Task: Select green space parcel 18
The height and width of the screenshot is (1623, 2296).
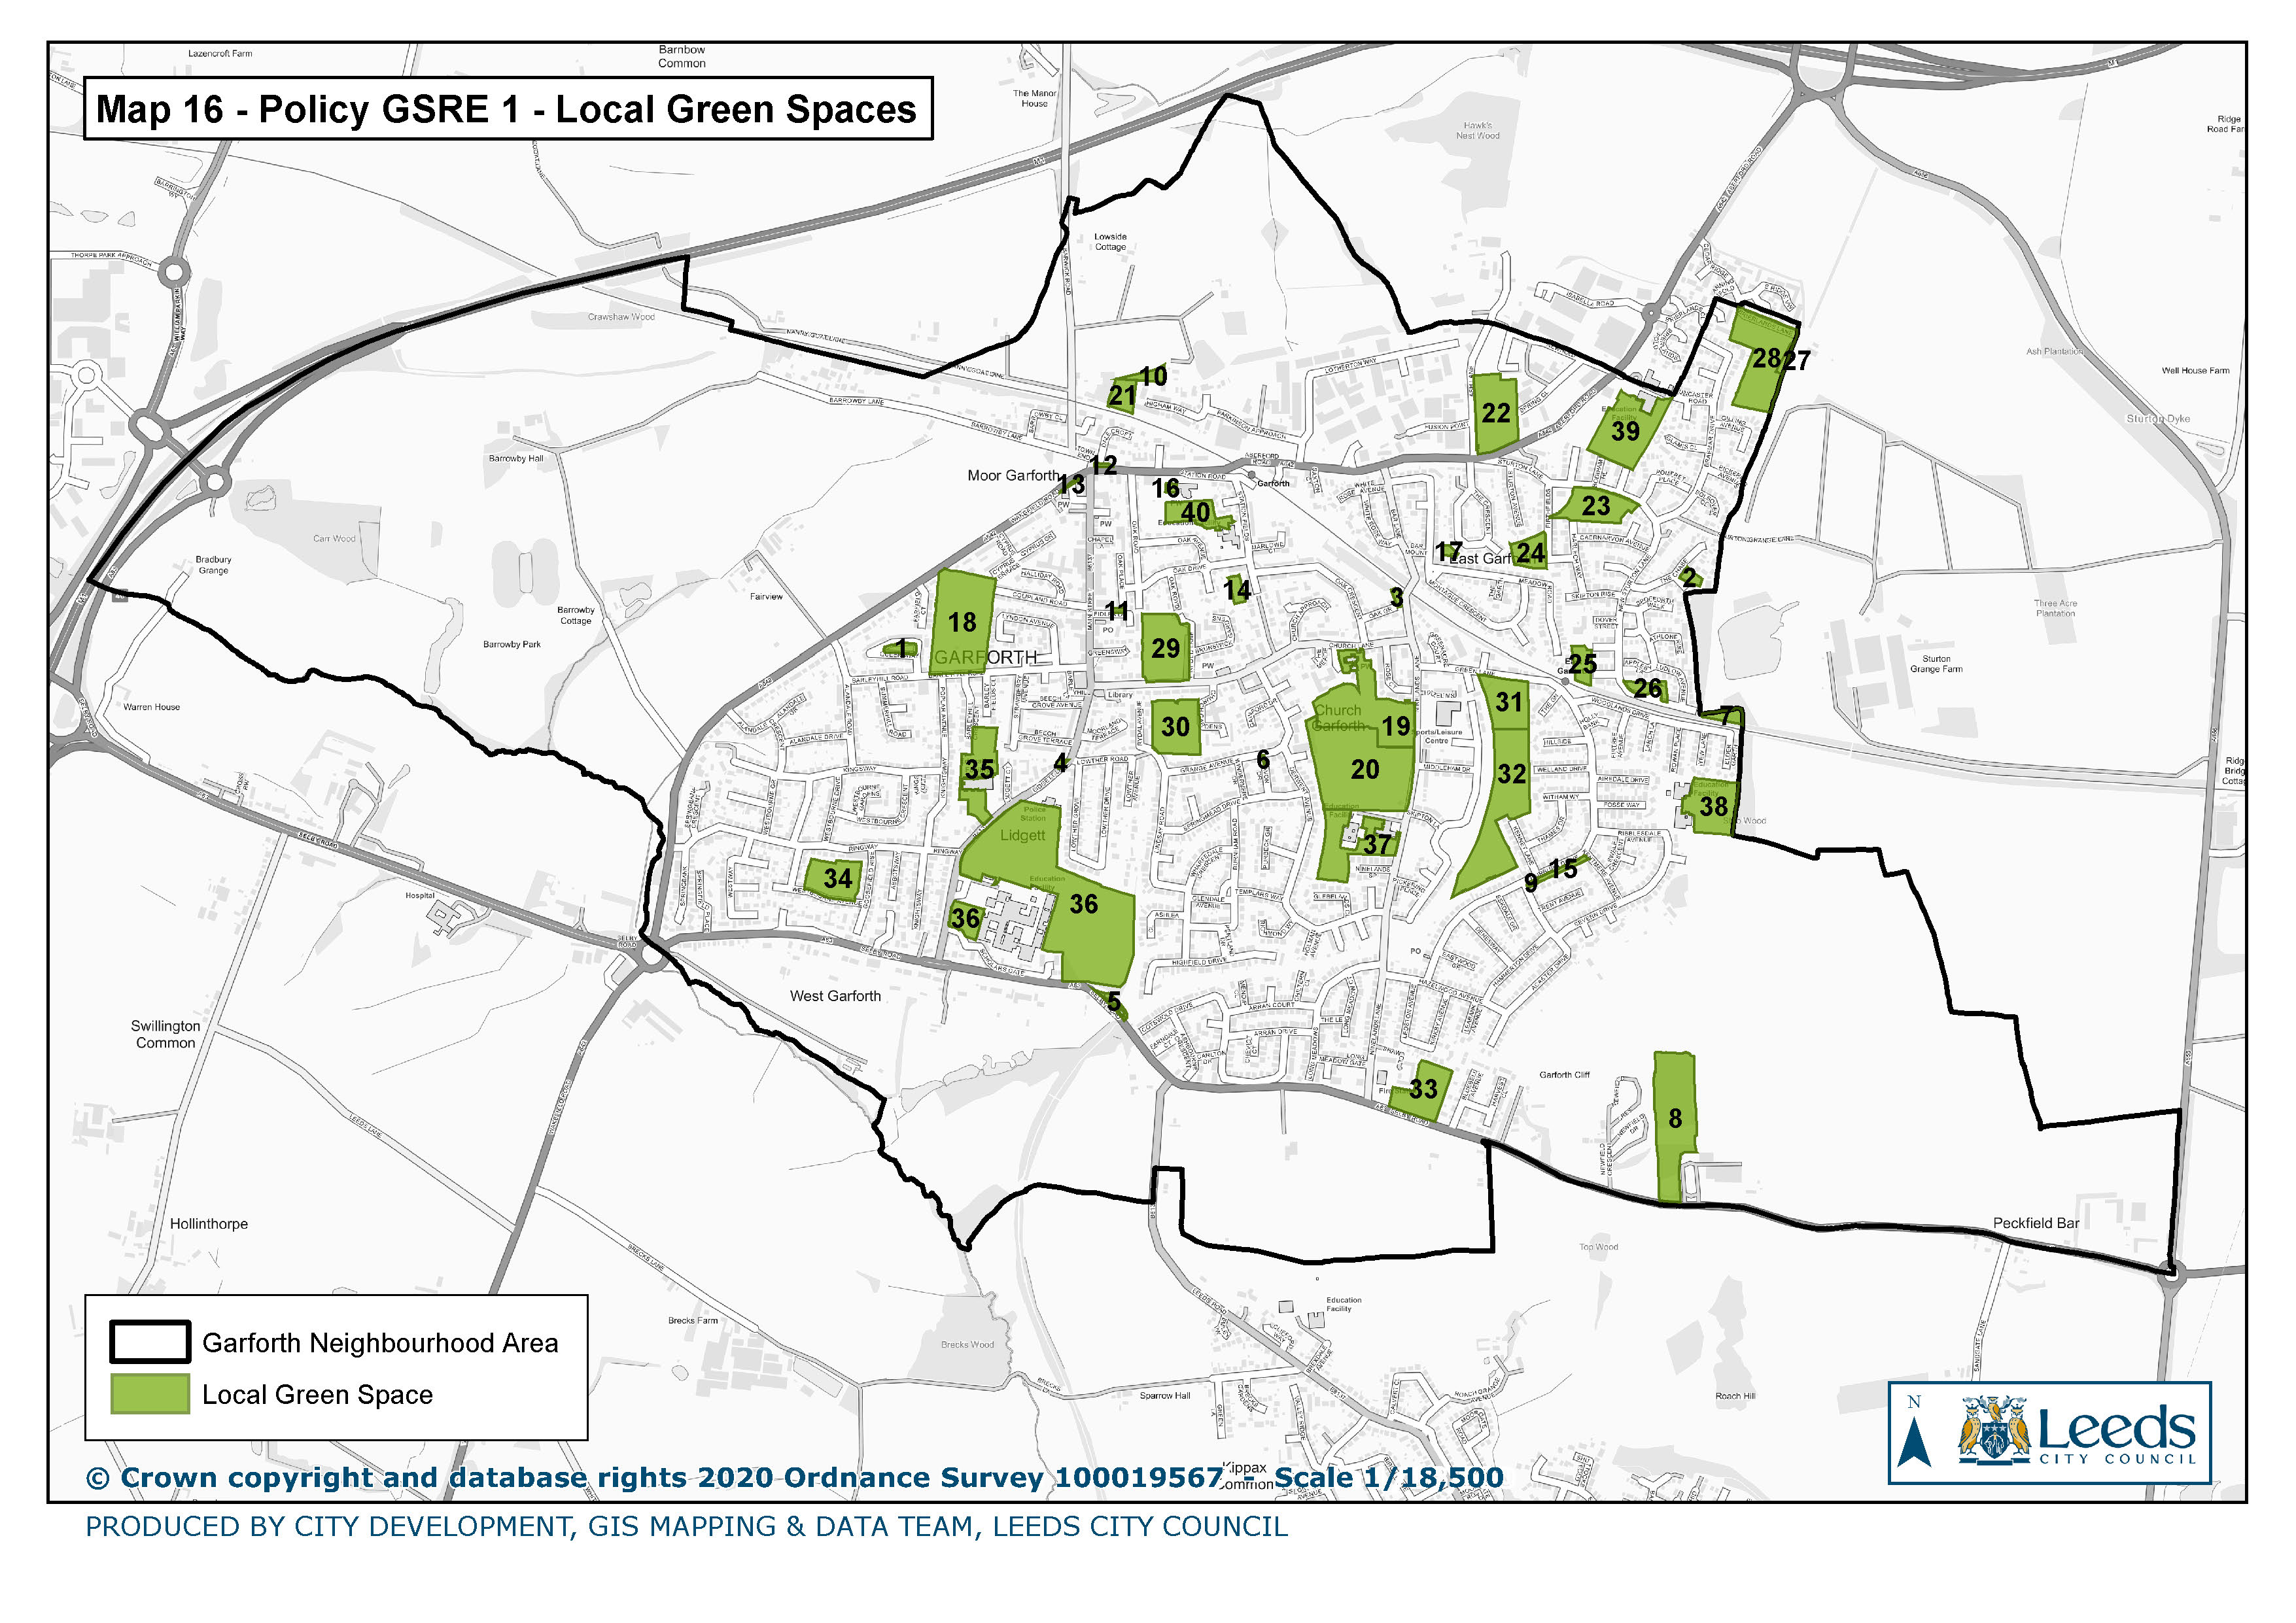Action: (962, 622)
